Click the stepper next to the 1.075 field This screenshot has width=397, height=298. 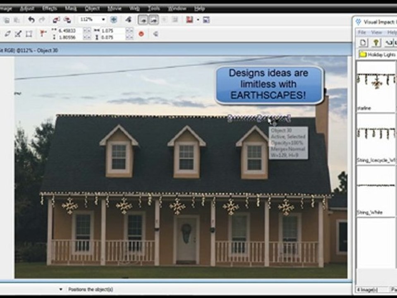(129, 31)
